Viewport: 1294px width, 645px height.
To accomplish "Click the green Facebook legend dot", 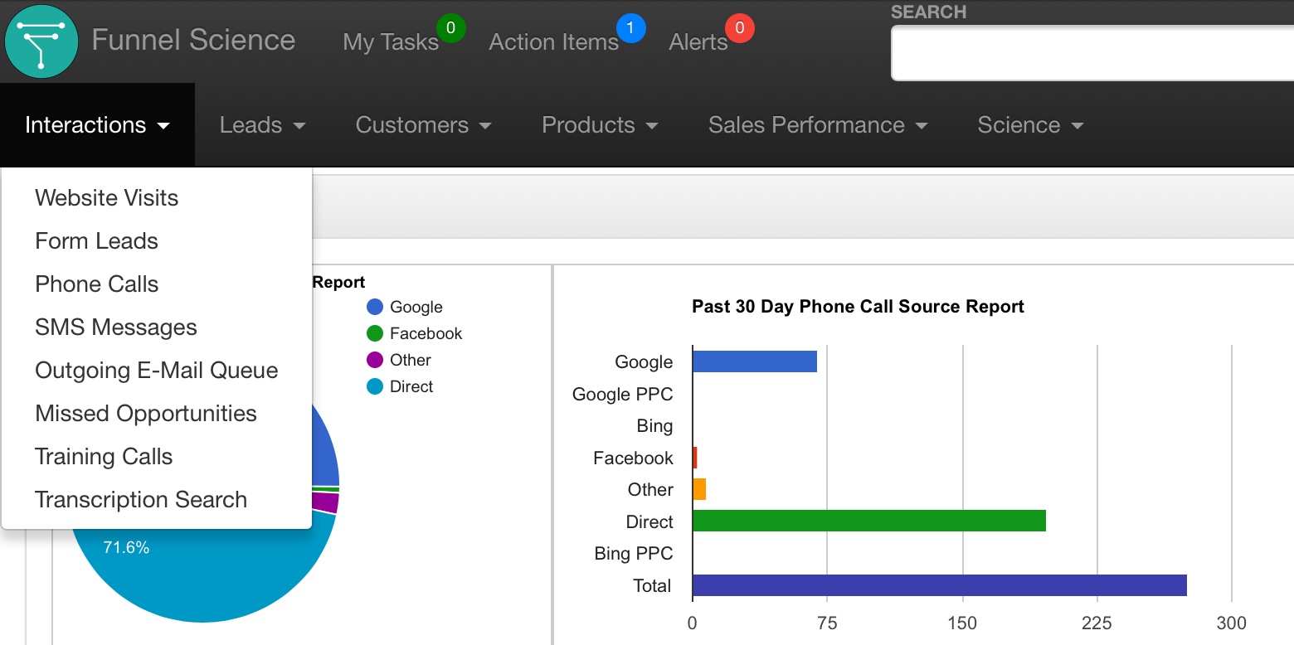I will coord(375,333).
